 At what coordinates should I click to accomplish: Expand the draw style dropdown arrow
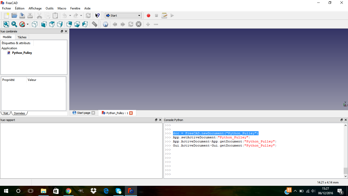click(x=28, y=24)
